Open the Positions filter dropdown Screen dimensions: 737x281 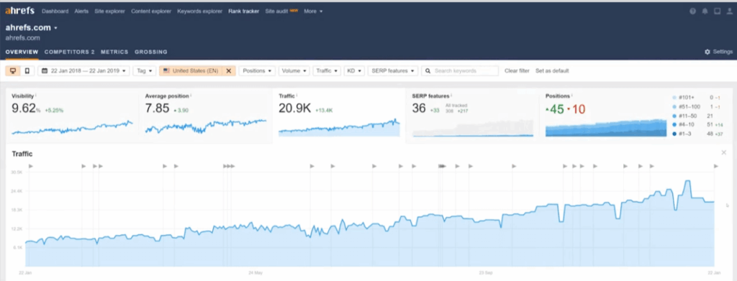[x=257, y=71]
